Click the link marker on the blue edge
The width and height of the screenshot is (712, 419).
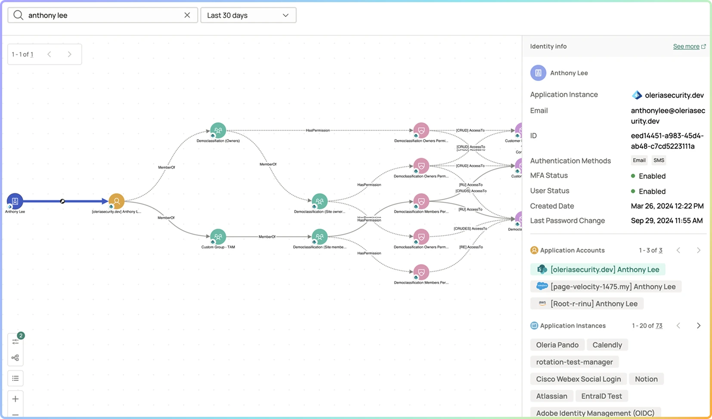[62, 201]
